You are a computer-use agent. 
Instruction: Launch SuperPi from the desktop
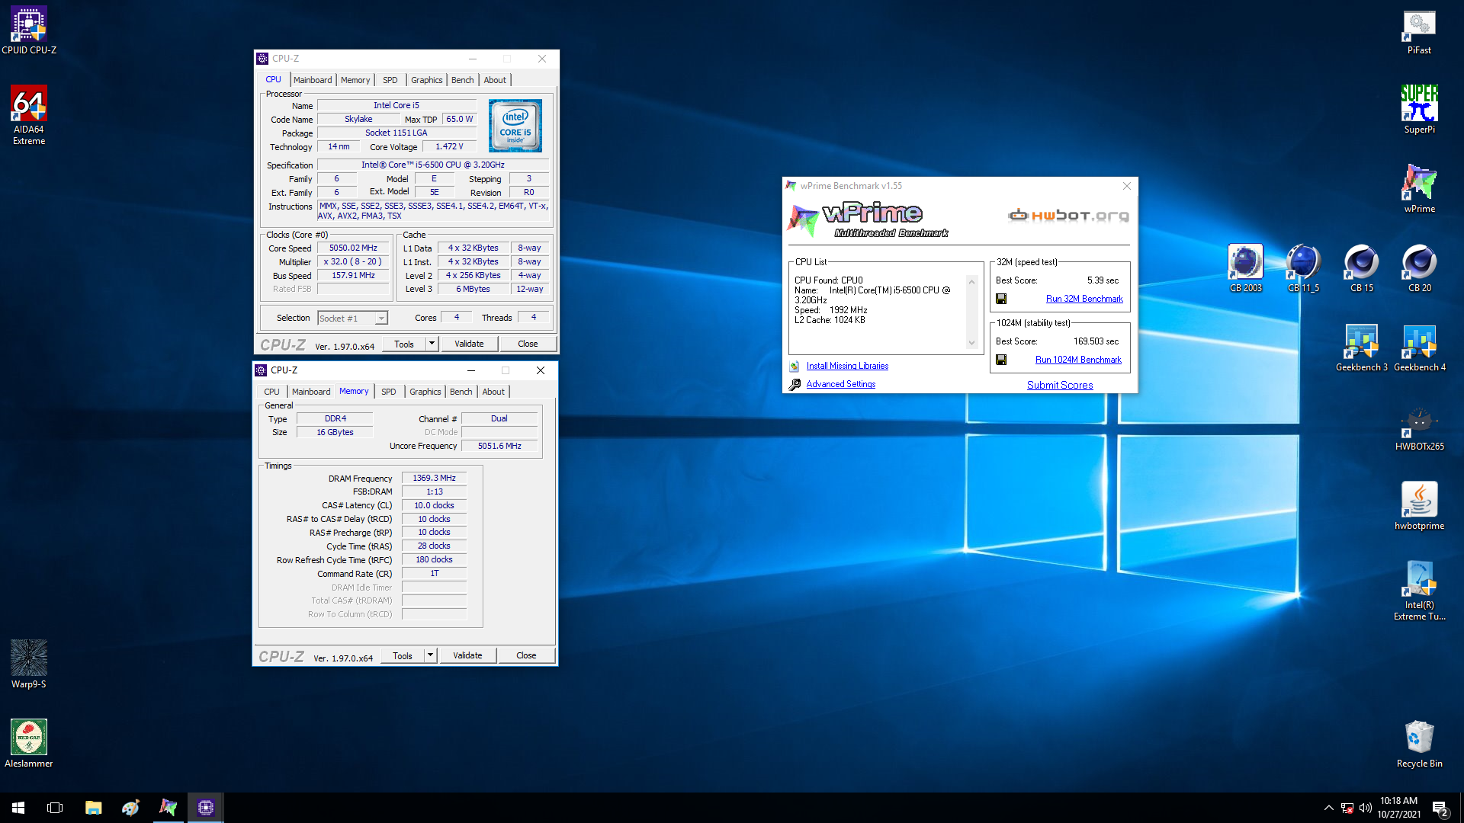1419,110
